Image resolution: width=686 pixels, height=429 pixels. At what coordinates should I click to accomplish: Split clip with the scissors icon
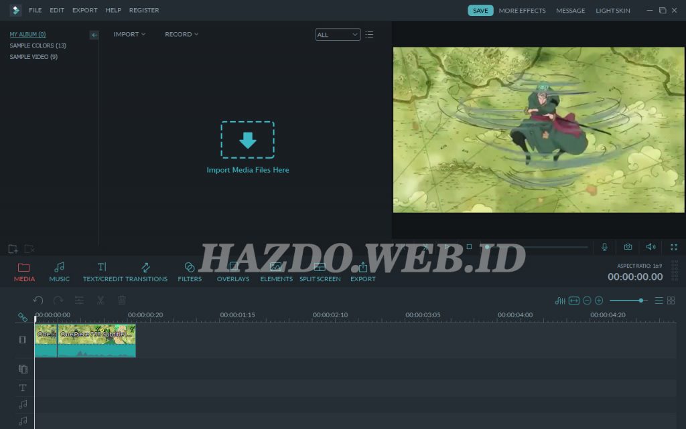100,300
